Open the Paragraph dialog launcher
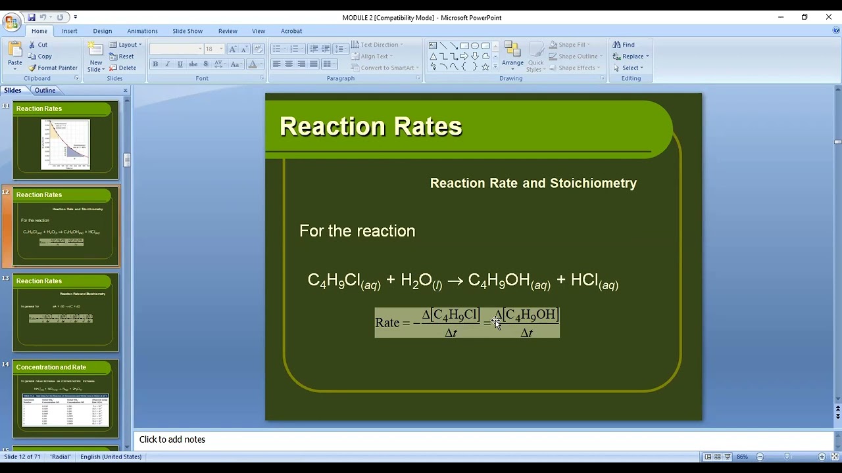This screenshot has height=473, width=842. (x=418, y=78)
